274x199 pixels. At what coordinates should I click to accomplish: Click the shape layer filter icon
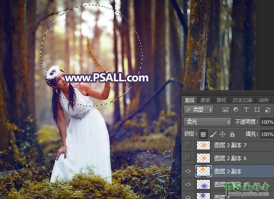[256, 110]
